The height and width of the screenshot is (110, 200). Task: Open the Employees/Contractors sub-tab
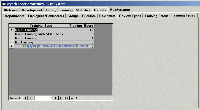click(46, 16)
